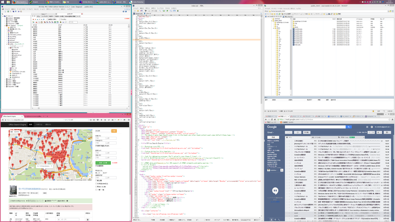
Task: Go to Firefox home page icon
Action: [x=105, y=120]
